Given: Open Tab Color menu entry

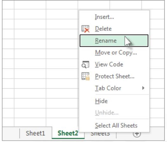Looking at the screenshot, I should tap(114, 88).
